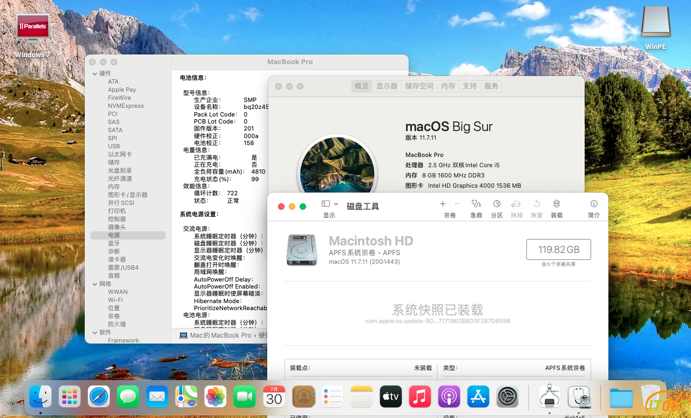This screenshot has width=691, height=418.
Task: Switch to the 概览 (Overview) tab
Action: 362,86
